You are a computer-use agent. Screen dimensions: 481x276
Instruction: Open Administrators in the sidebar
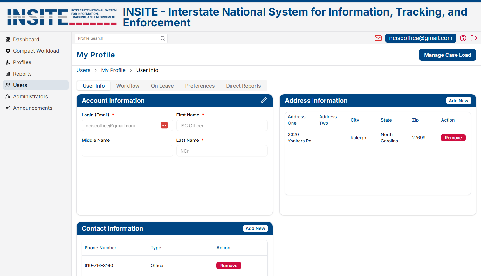click(x=36, y=96)
